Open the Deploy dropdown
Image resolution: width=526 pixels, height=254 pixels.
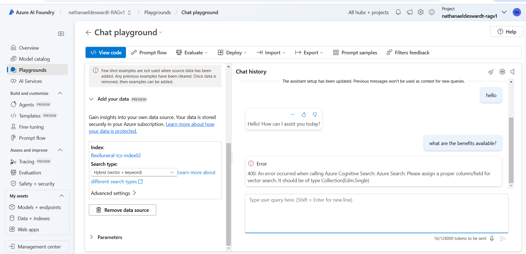232,52
